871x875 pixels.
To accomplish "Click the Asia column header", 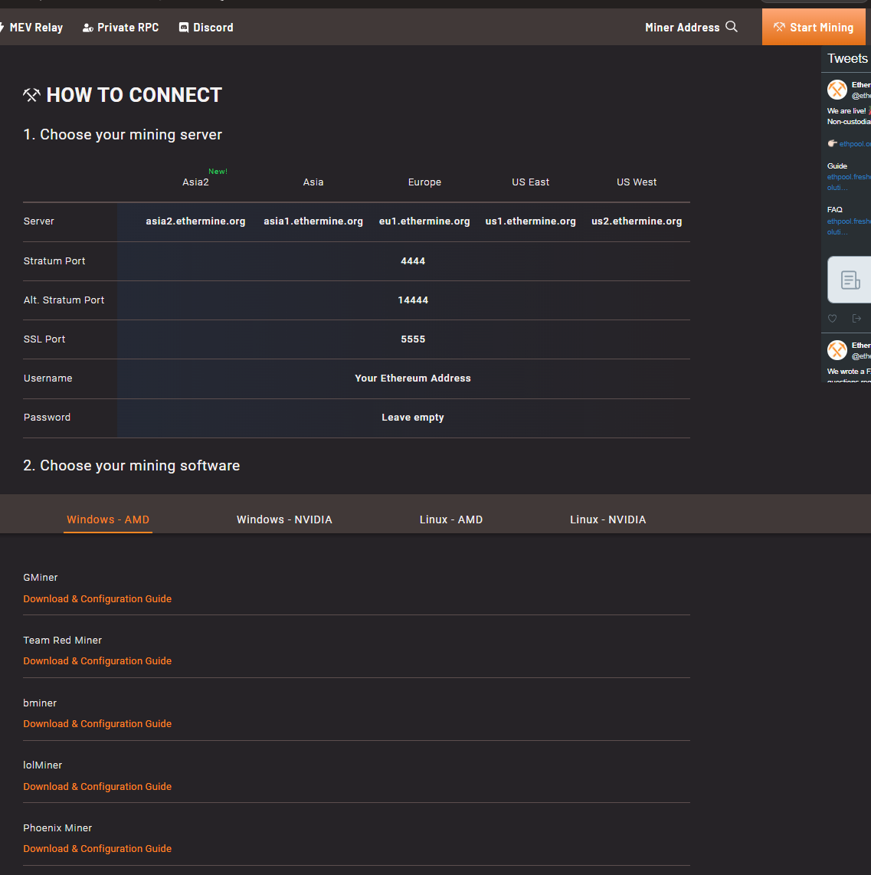I will [313, 182].
